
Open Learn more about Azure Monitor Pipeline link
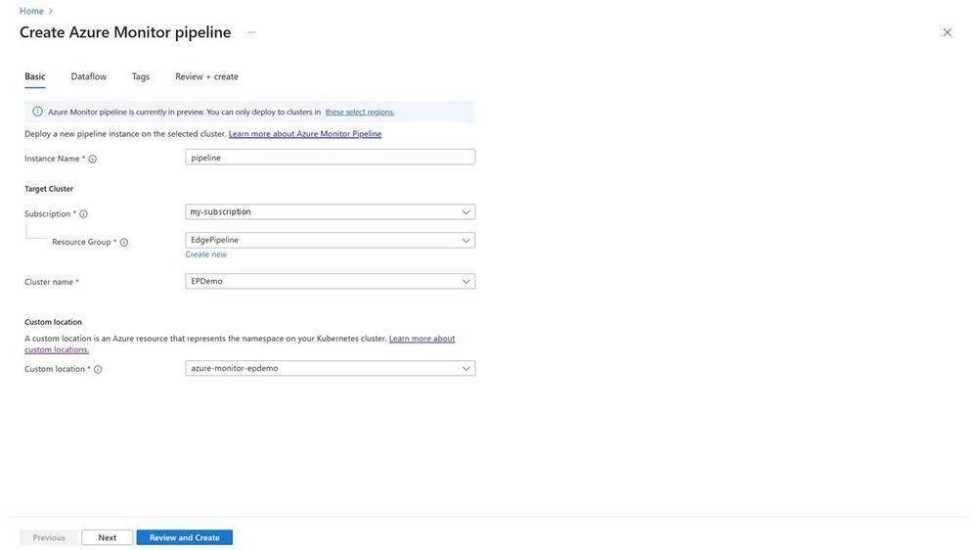point(305,134)
